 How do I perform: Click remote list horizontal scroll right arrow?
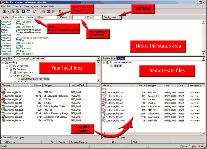204,134
